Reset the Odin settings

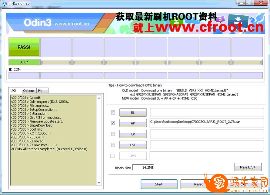pyautogui.click(x=198, y=184)
